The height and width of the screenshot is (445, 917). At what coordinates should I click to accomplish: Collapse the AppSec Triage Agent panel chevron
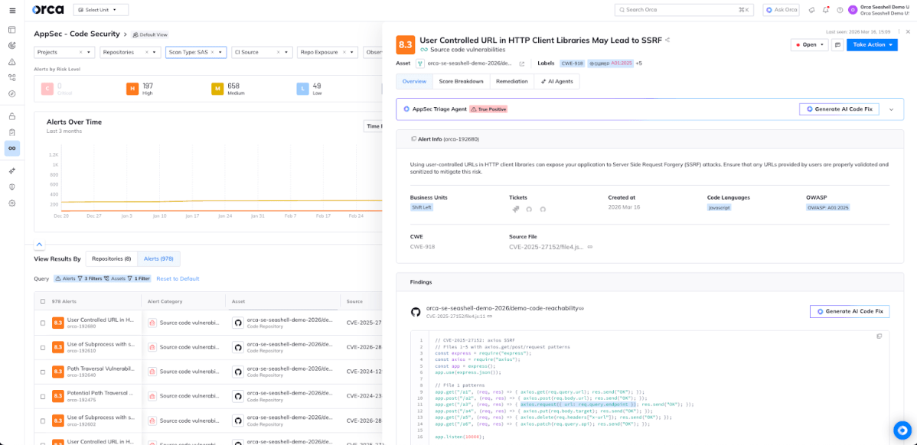pyautogui.click(x=893, y=109)
